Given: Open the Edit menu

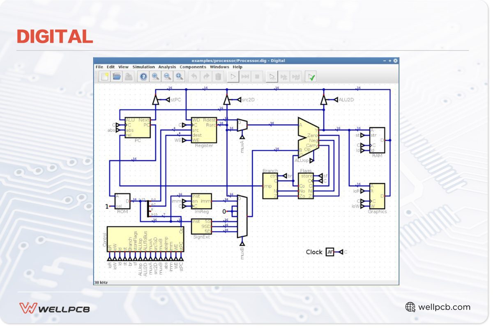Looking at the screenshot, I should coord(111,67).
